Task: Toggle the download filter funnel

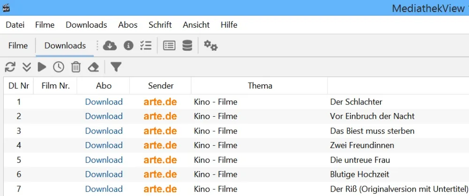Action: (x=116, y=67)
